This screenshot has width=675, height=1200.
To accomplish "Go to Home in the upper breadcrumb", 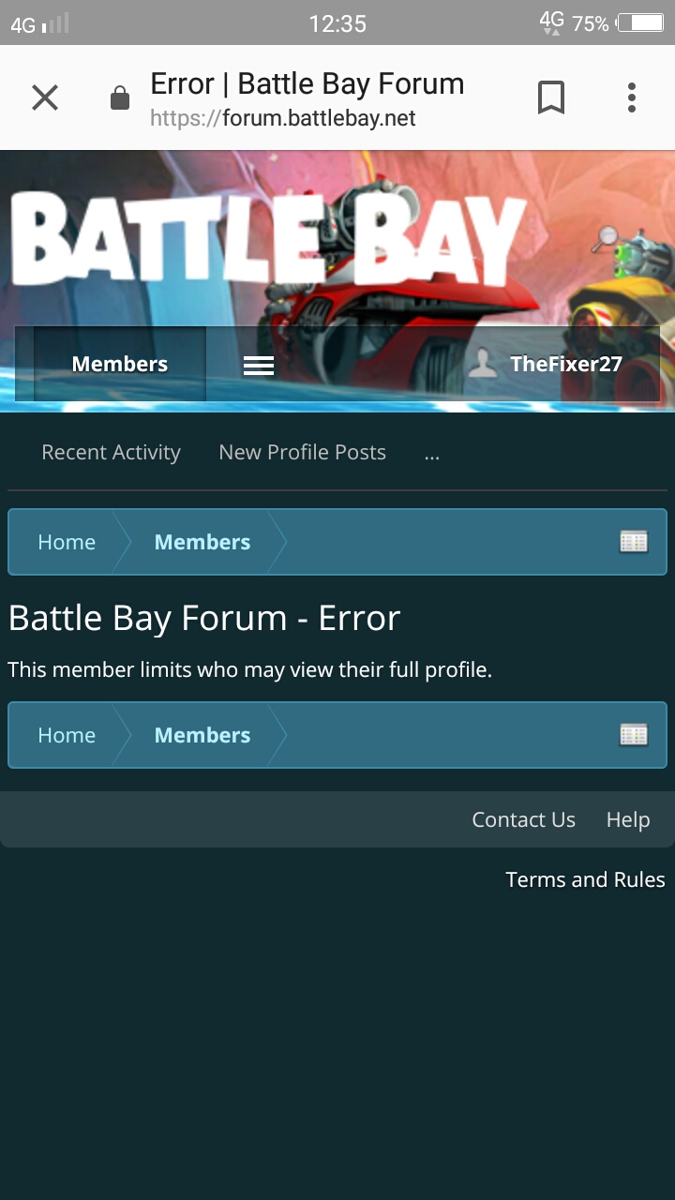I will [x=67, y=543].
